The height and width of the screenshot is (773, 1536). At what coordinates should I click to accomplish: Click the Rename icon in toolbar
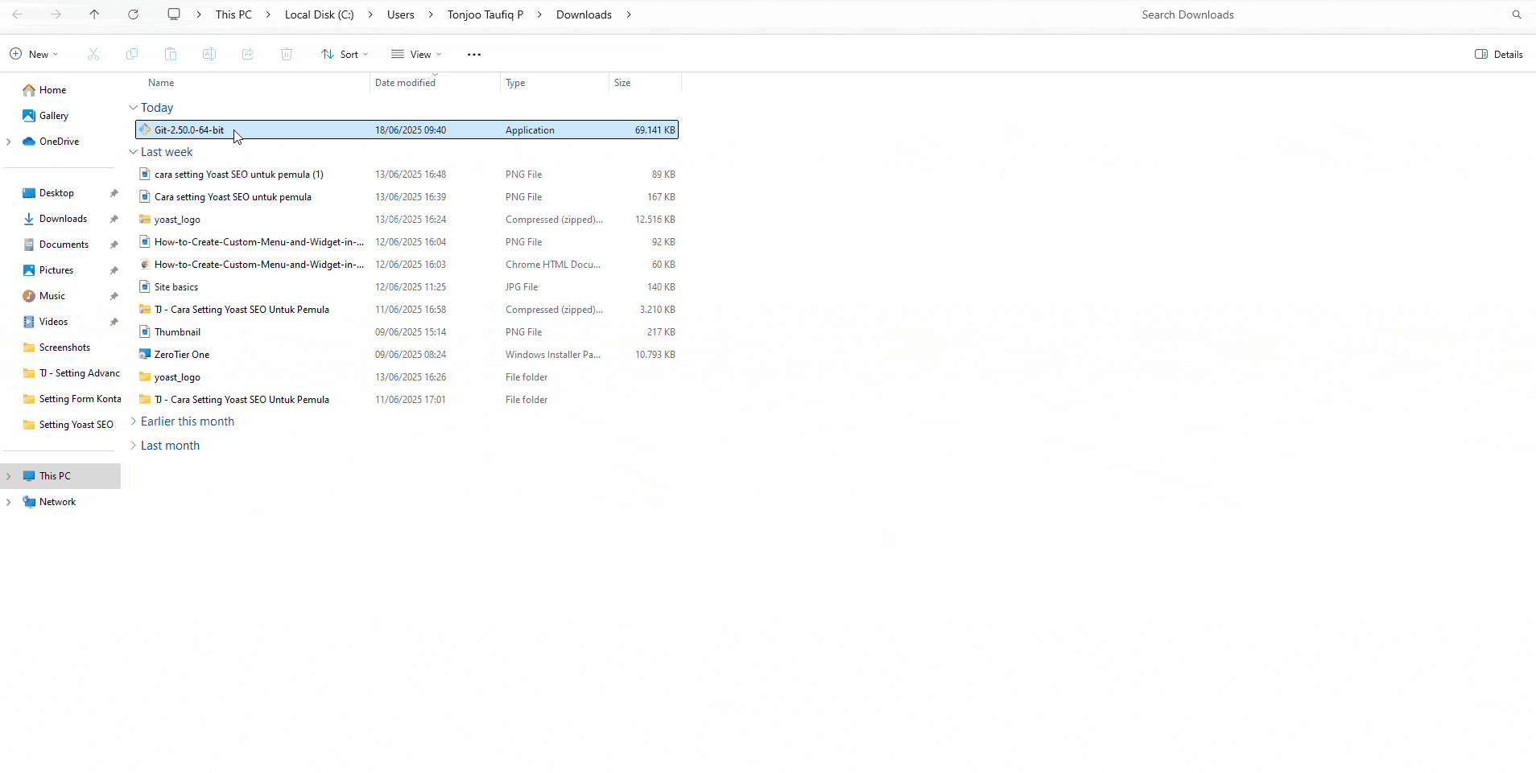click(x=209, y=54)
